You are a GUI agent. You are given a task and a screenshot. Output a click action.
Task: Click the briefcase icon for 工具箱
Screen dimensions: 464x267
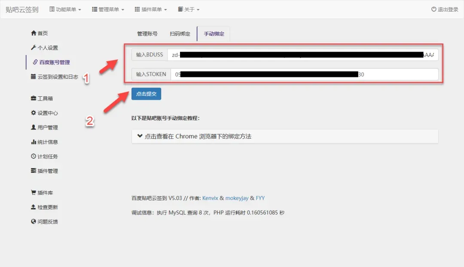pyautogui.click(x=34, y=98)
